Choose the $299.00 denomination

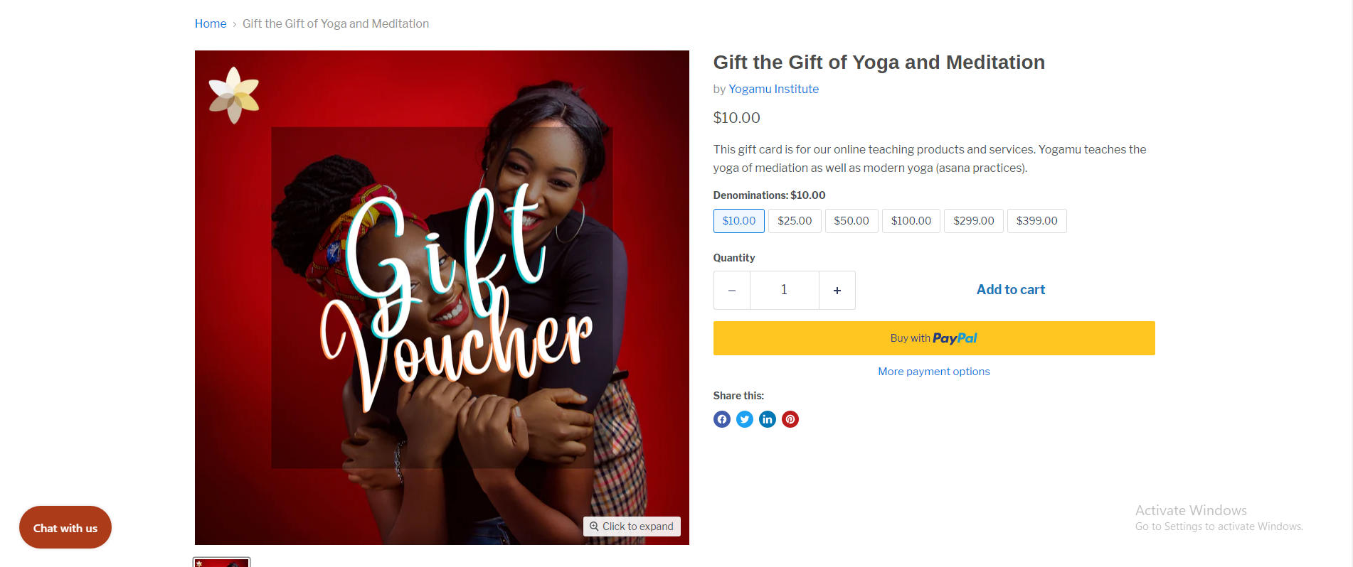(973, 221)
